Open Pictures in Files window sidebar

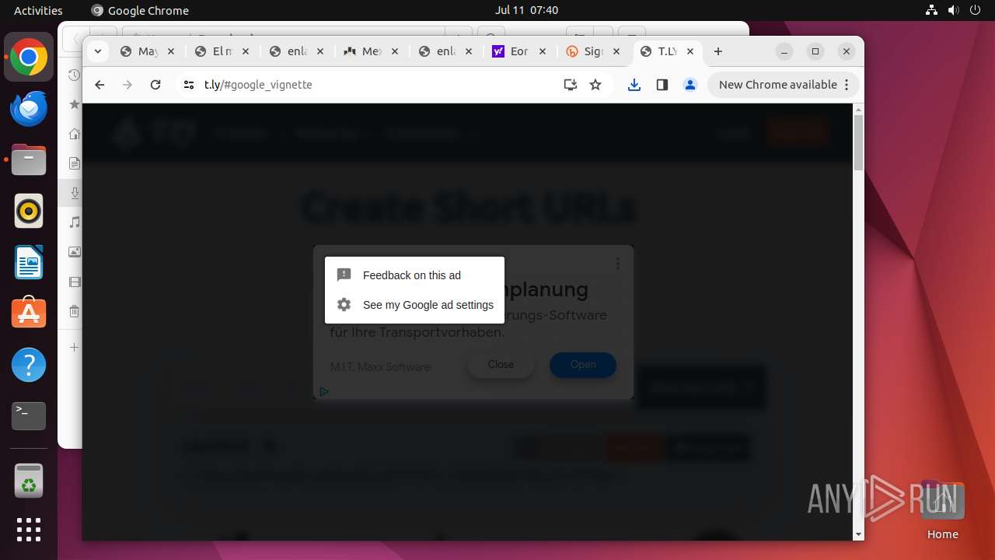[74, 252]
